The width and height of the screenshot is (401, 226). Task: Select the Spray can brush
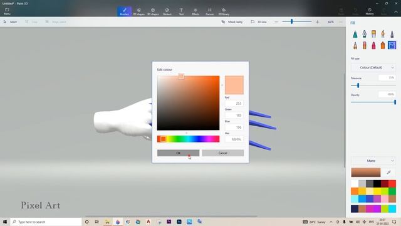click(383, 45)
